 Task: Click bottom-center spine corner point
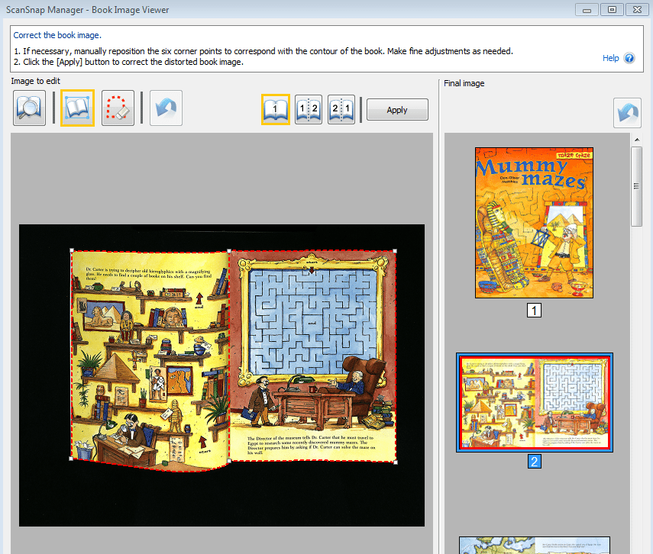click(229, 461)
